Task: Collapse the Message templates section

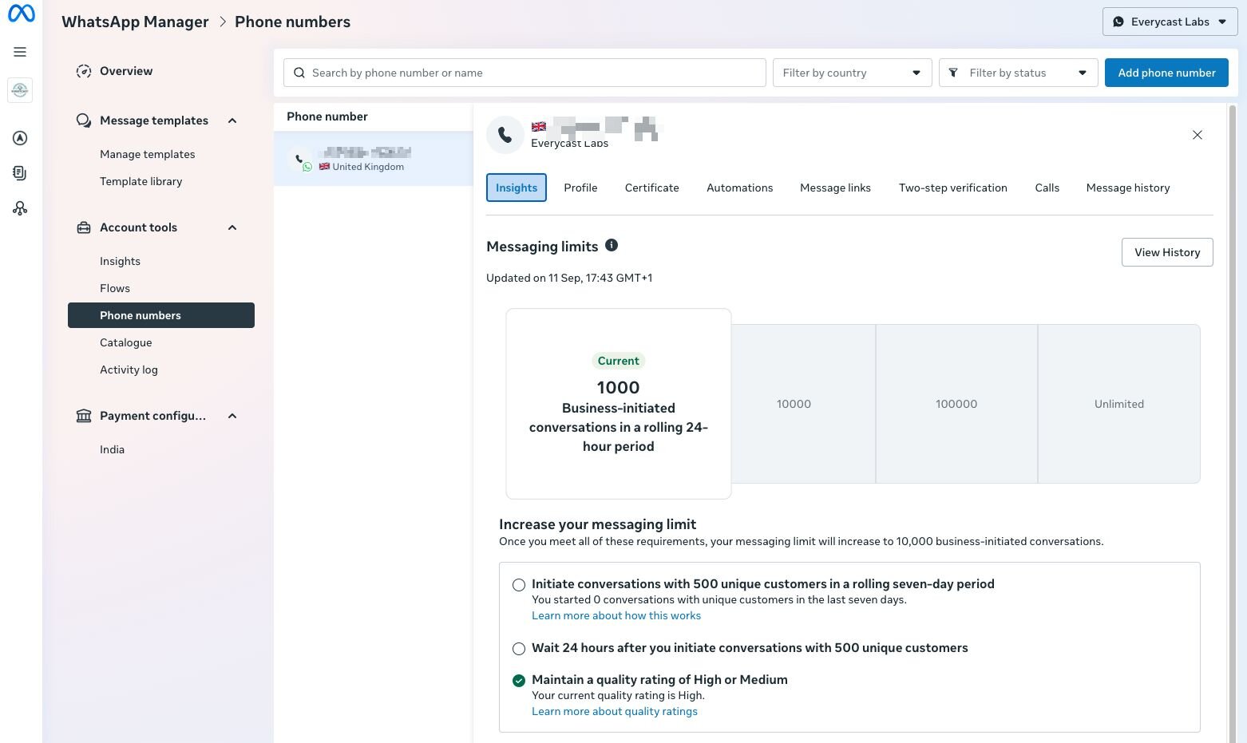Action: click(x=232, y=121)
